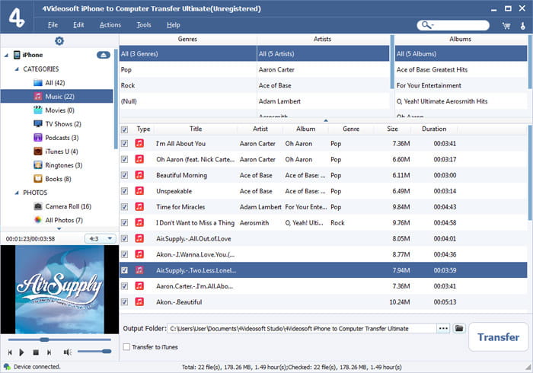
Task: Open the Help menu
Action: point(174,25)
